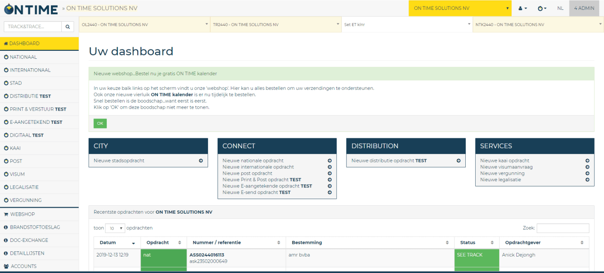Screen dimensions: 604x273
Task: Click the Track&Trace search magnifier icon
Action: [x=68, y=26]
